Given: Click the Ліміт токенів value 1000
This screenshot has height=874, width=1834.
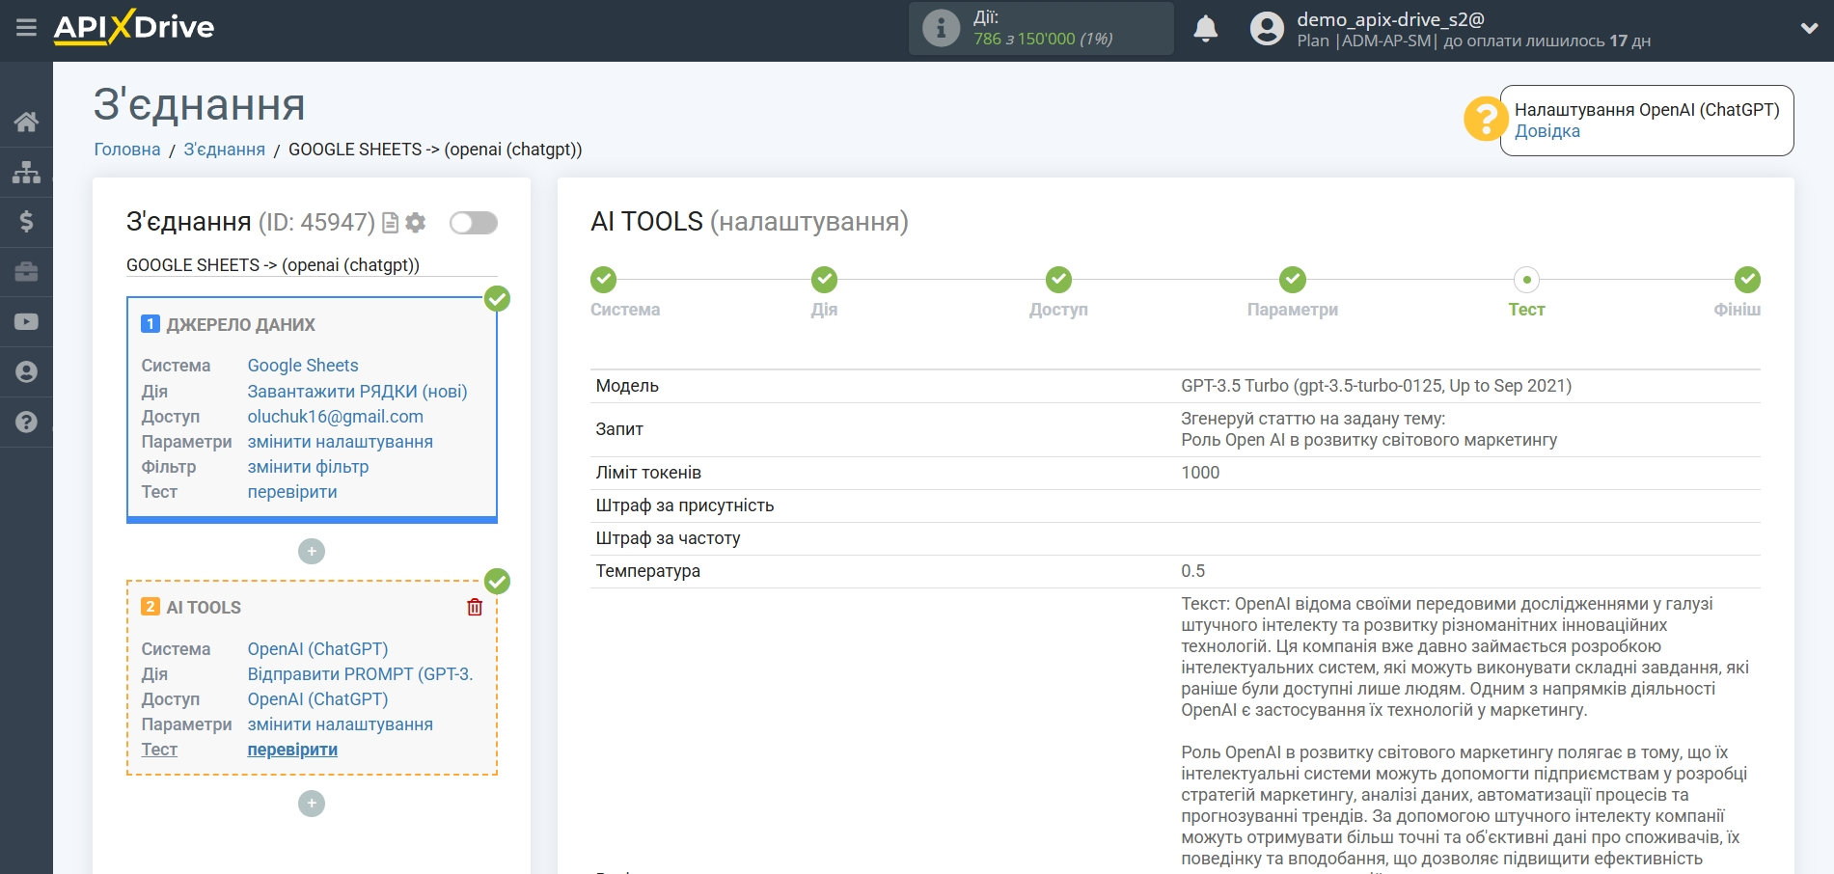Looking at the screenshot, I should 1200,473.
